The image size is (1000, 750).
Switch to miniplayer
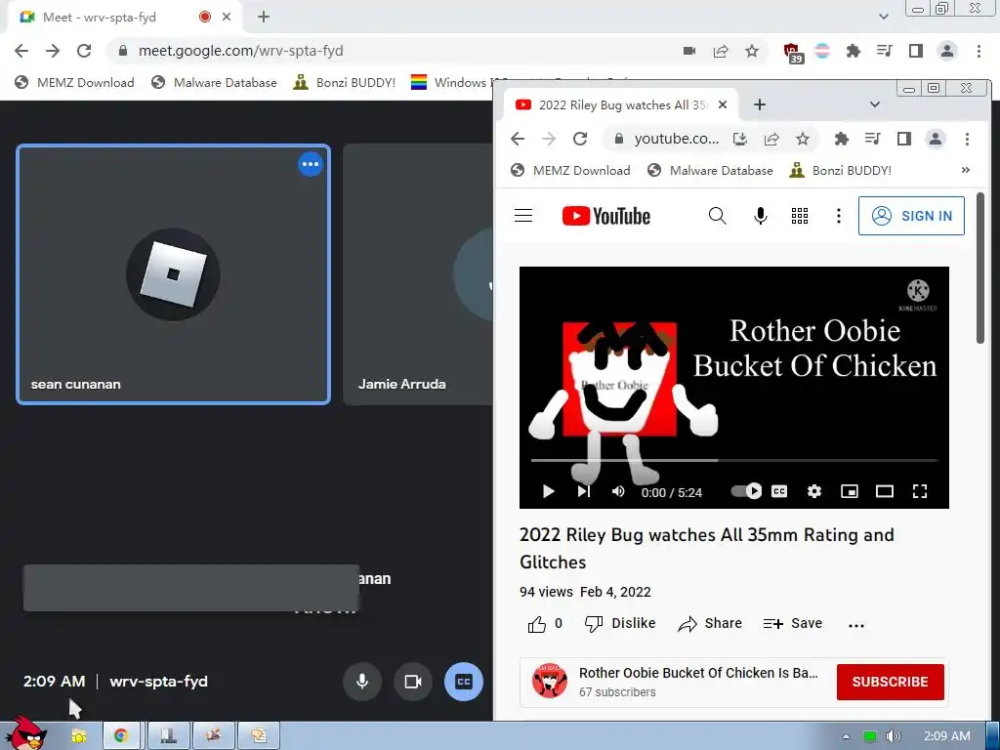(x=850, y=491)
